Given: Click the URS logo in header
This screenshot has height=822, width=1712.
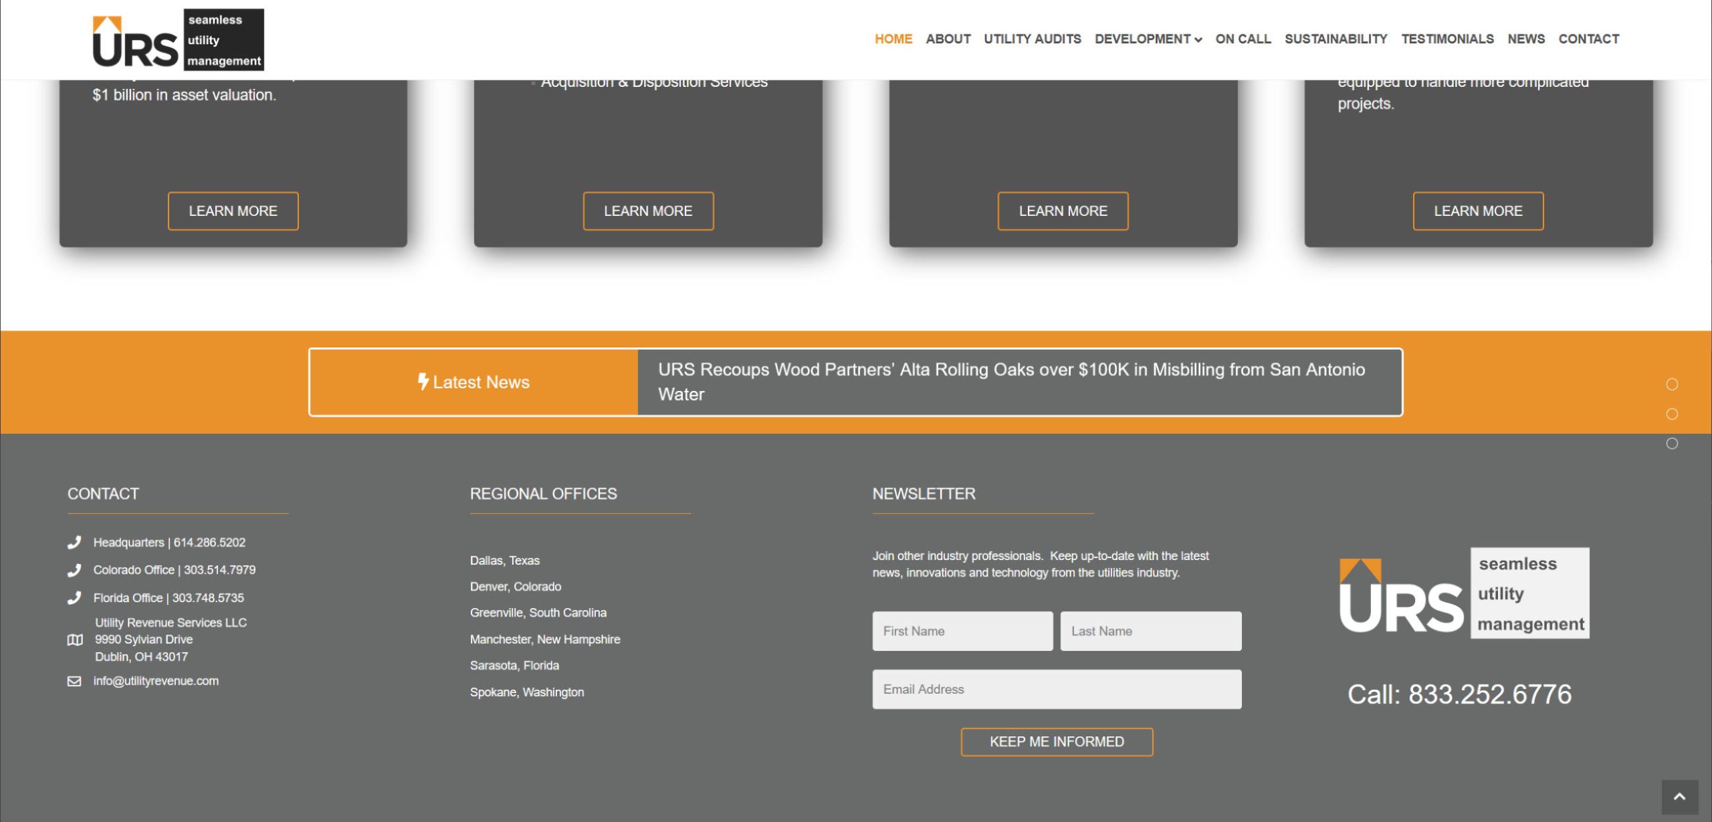Looking at the screenshot, I should click(x=178, y=40).
